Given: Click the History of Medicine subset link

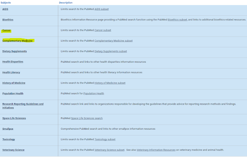Looking at the screenshot, I should (110, 83).
